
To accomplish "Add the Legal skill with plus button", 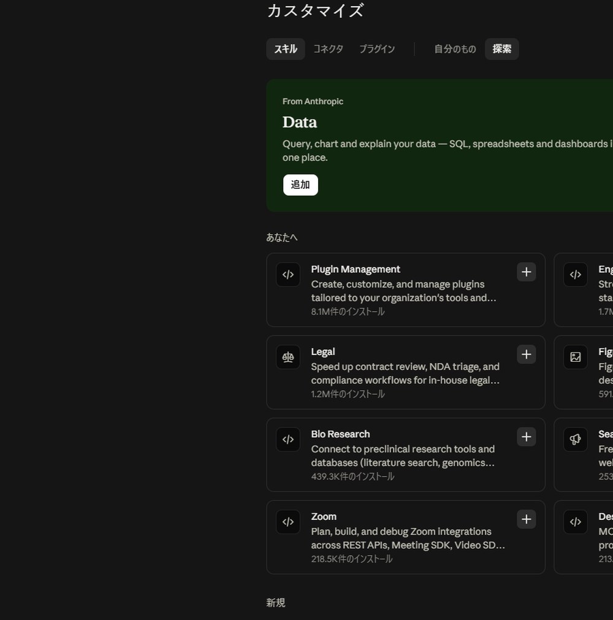I will [526, 354].
